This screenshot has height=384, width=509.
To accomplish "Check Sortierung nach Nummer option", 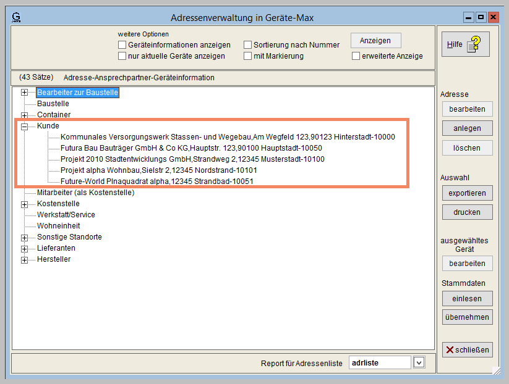I will [247, 45].
